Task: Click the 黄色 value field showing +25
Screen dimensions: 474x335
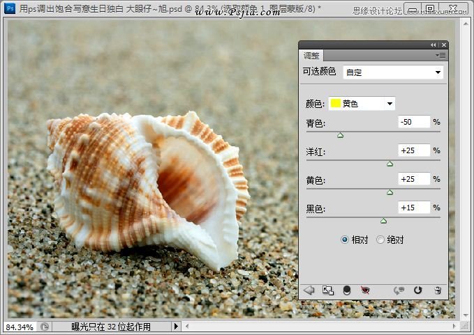Action: coord(414,179)
